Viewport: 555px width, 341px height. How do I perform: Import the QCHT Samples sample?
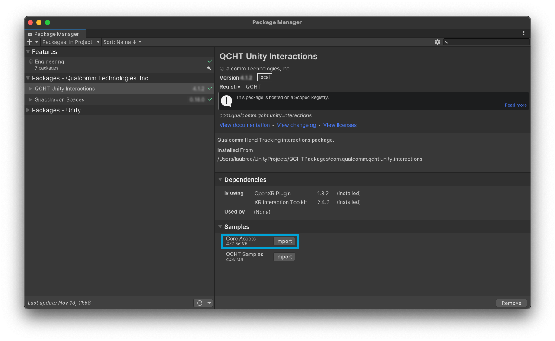pos(284,257)
